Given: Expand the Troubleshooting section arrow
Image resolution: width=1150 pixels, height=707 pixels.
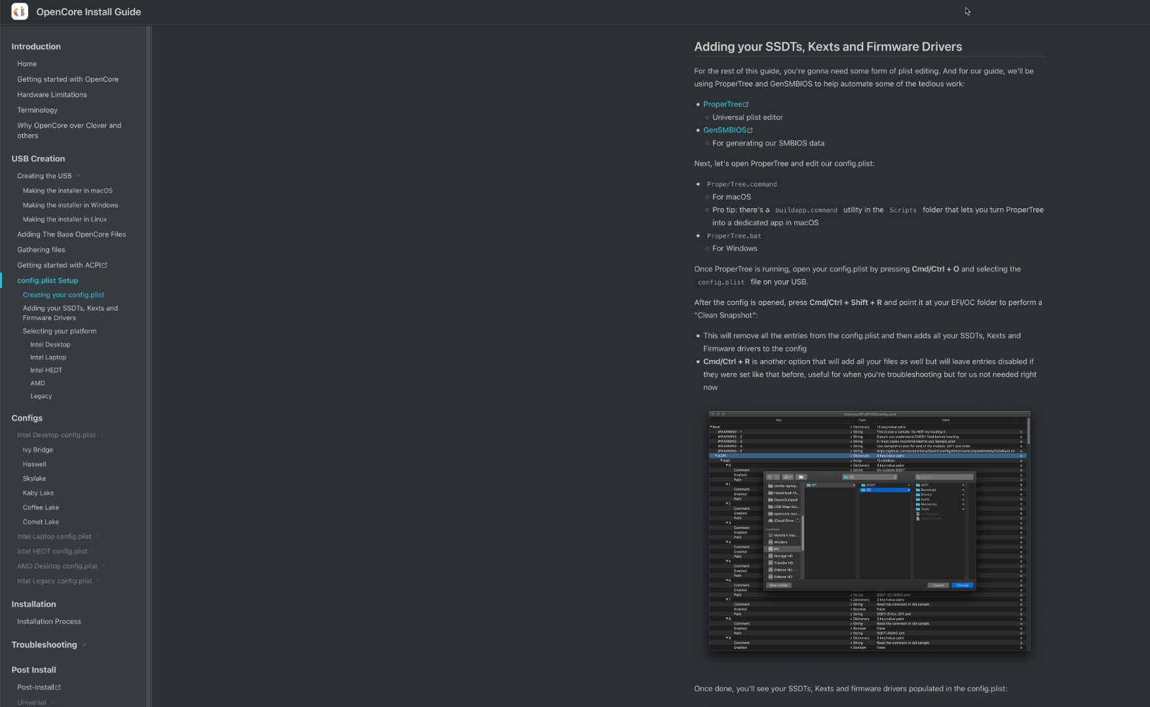Looking at the screenshot, I should 85,645.
